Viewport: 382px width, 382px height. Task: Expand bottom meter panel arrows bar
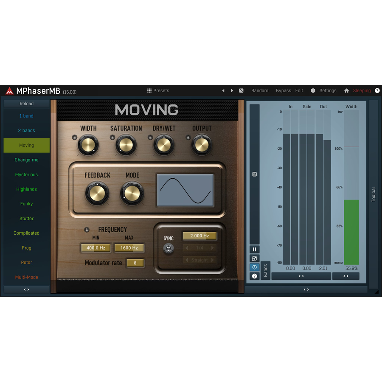[x=306, y=289]
